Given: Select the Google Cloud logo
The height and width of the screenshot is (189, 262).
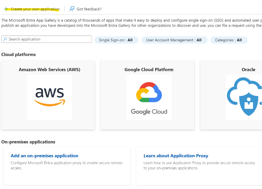Looking at the screenshot, I should (149, 97).
